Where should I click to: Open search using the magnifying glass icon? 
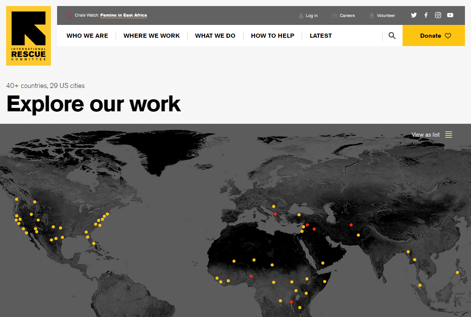point(392,35)
